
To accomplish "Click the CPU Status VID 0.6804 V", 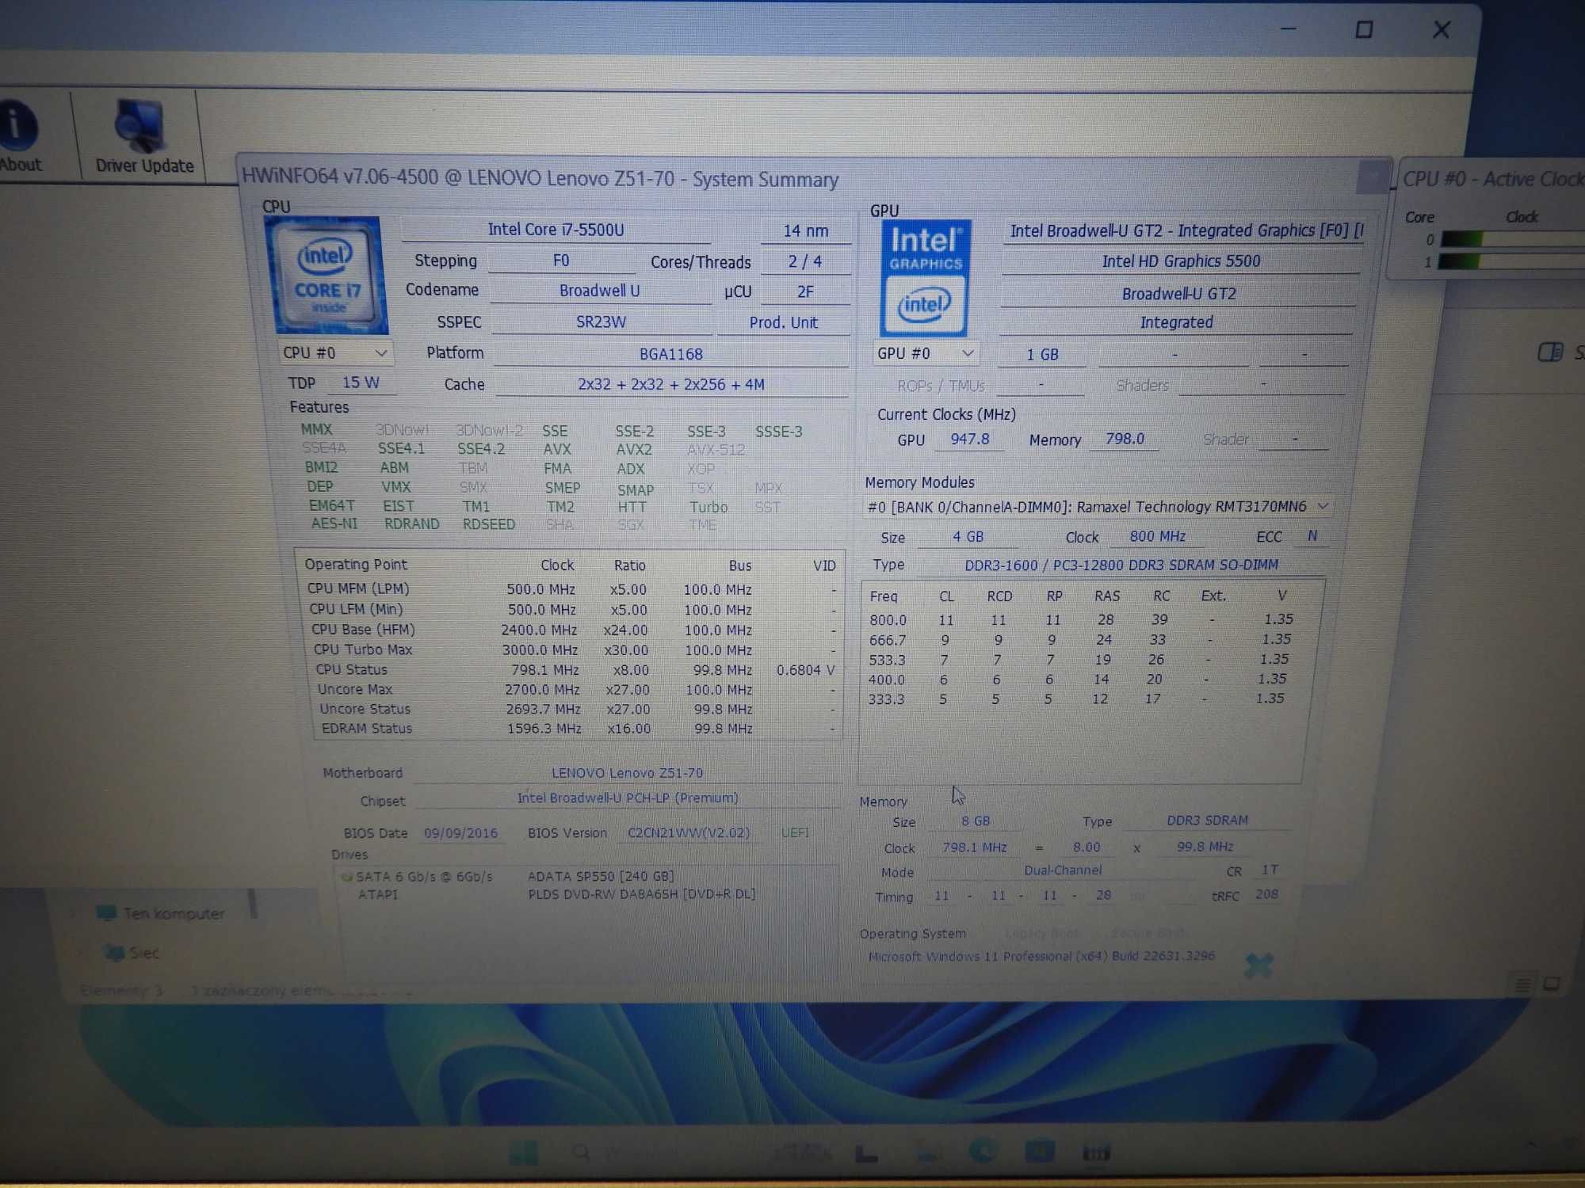I will click(805, 670).
